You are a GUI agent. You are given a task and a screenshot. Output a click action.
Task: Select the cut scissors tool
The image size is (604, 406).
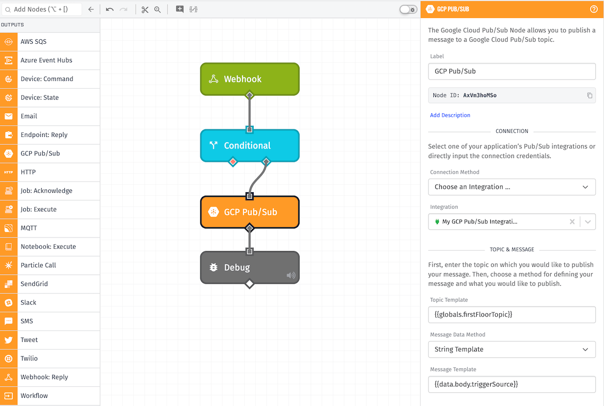click(145, 10)
